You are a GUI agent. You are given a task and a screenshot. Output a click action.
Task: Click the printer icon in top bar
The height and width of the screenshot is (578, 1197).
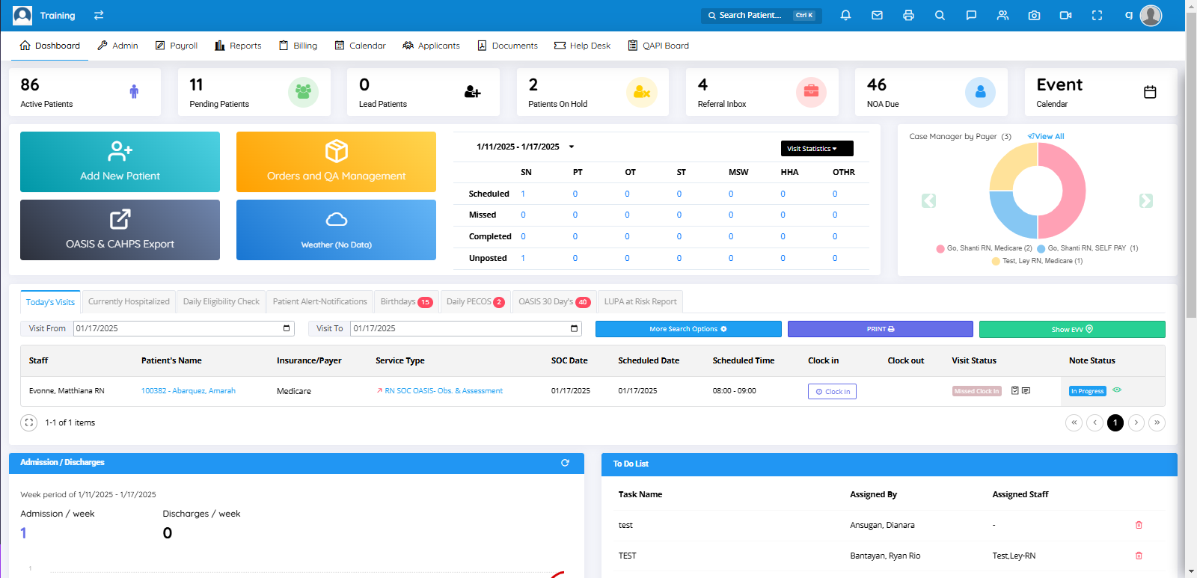[908, 15]
